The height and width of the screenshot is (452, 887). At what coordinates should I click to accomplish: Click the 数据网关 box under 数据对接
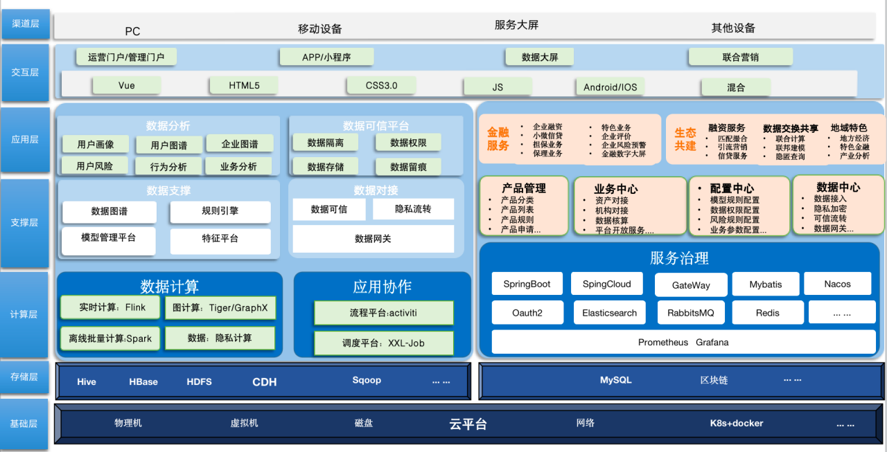coord(373,239)
